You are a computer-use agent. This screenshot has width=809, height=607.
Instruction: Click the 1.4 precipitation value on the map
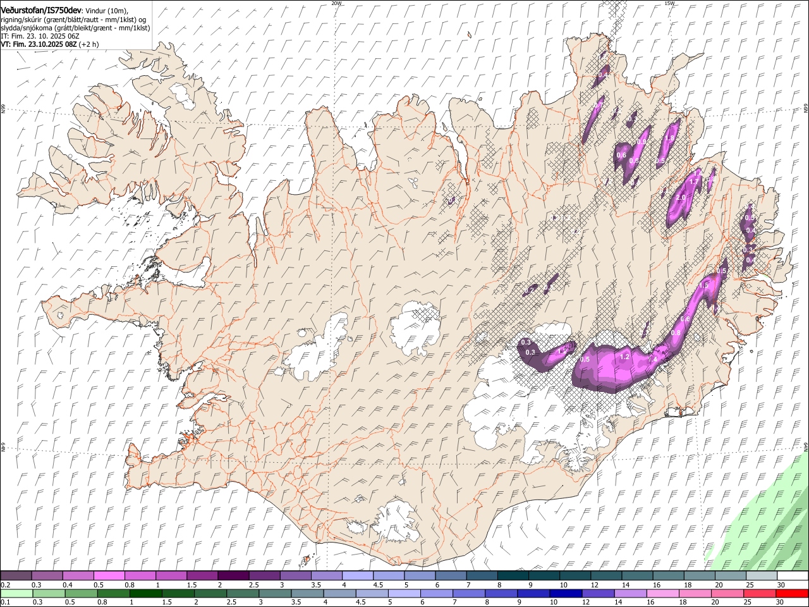click(x=654, y=360)
